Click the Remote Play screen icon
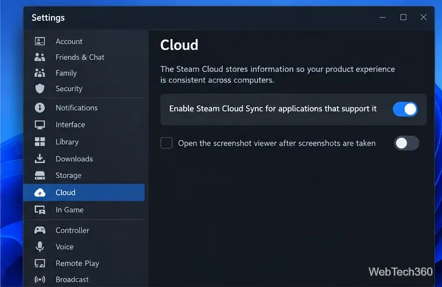Image resolution: width=442 pixels, height=287 pixels. [40, 263]
